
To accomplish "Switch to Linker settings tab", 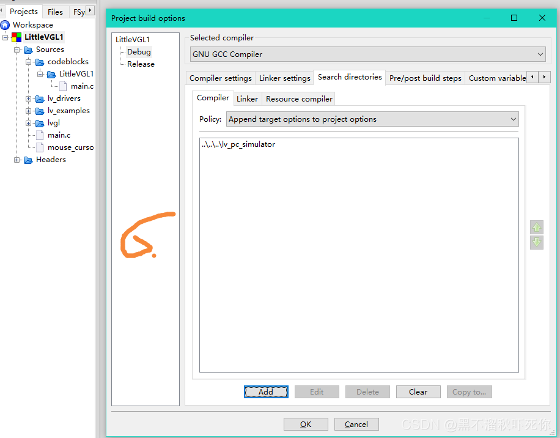I will coord(285,78).
